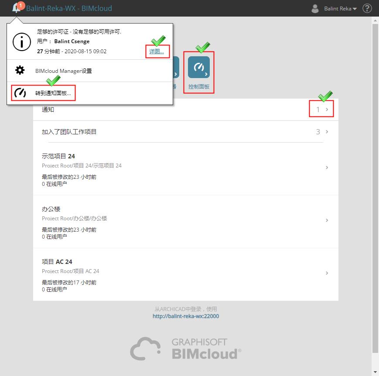The width and height of the screenshot is (379, 376).
Task: Click the 控制面板 label
Action: 199,86
